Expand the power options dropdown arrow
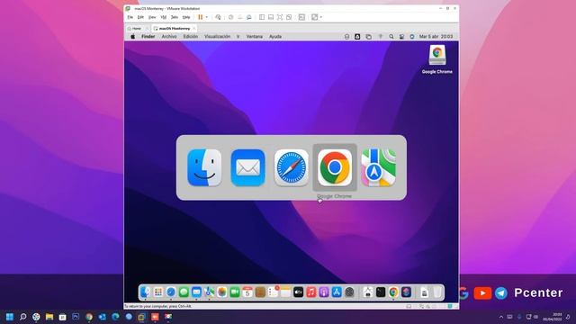 [x=207, y=17]
